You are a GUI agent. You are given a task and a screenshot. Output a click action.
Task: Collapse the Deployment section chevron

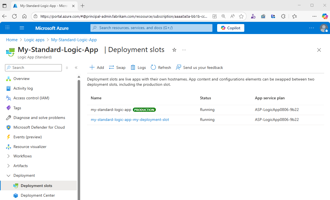[8, 175]
